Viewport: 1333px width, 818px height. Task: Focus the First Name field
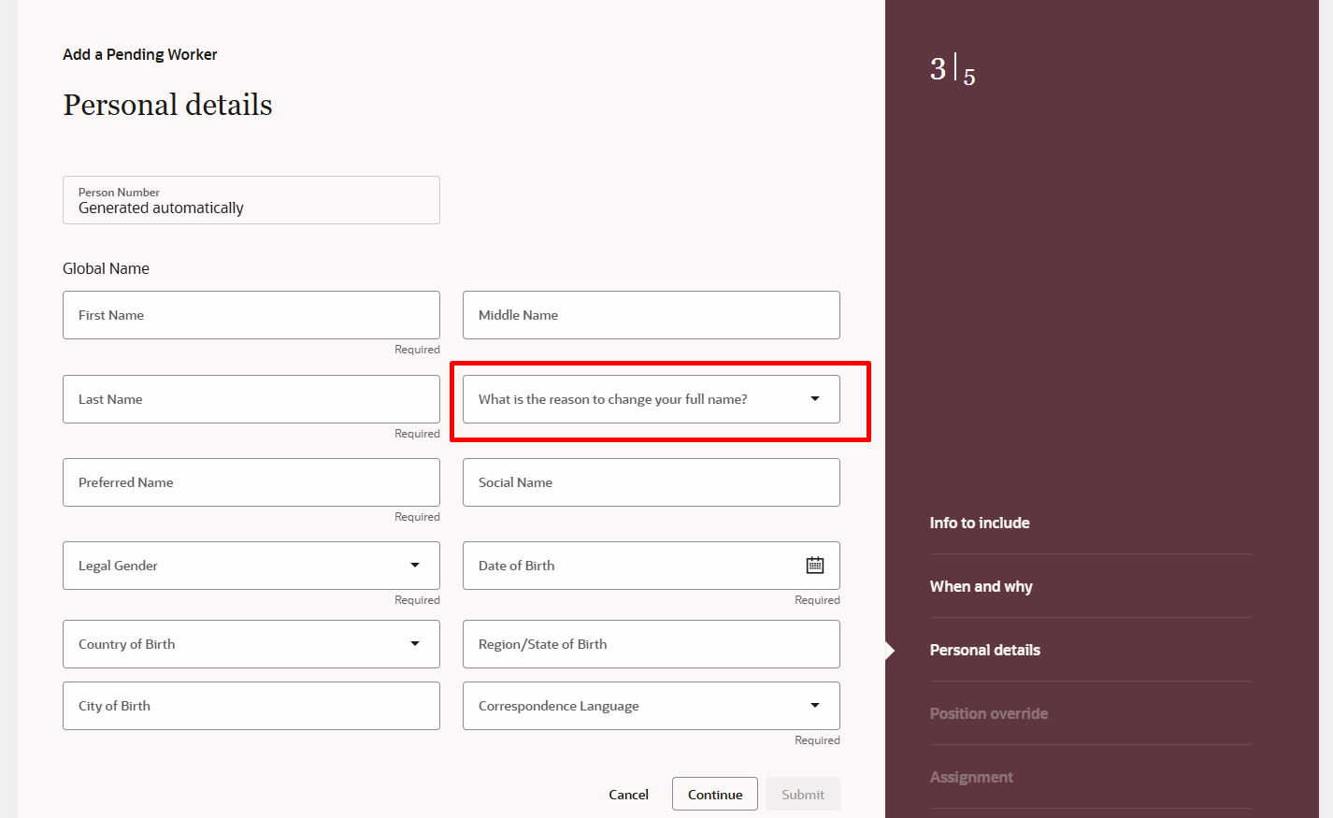(x=251, y=315)
